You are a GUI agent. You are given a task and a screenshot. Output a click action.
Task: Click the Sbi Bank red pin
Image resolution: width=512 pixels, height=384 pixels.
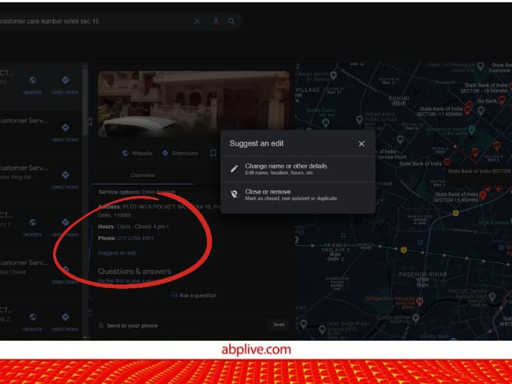pos(502,100)
